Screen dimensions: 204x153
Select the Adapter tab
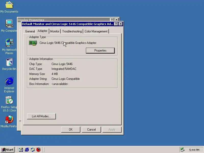click(x=42, y=31)
